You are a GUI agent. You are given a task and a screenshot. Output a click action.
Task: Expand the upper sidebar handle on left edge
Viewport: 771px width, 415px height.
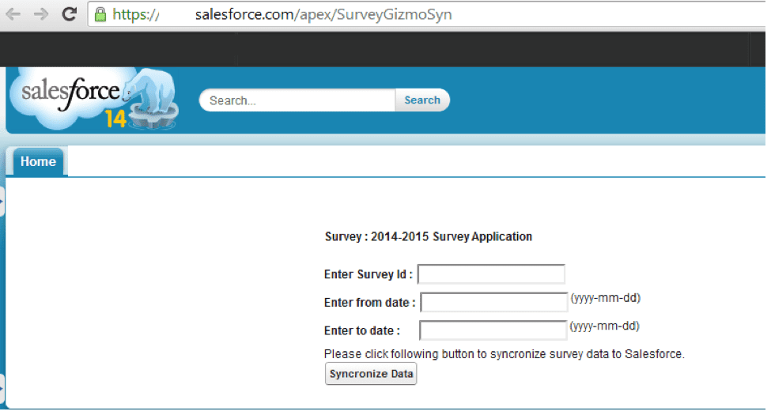[x=2, y=201]
